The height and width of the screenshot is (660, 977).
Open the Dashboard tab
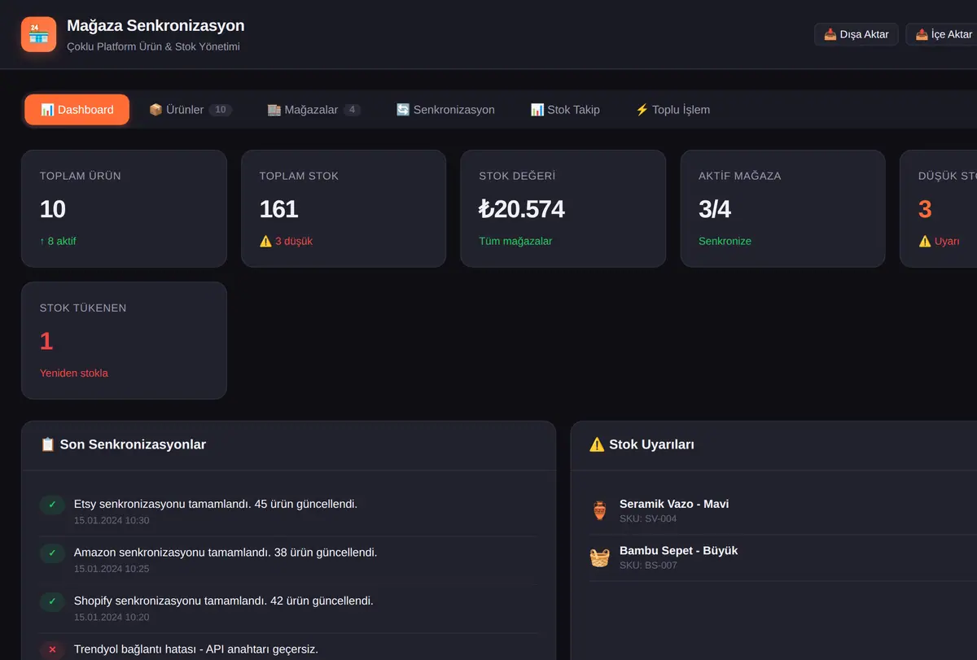(77, 110)
